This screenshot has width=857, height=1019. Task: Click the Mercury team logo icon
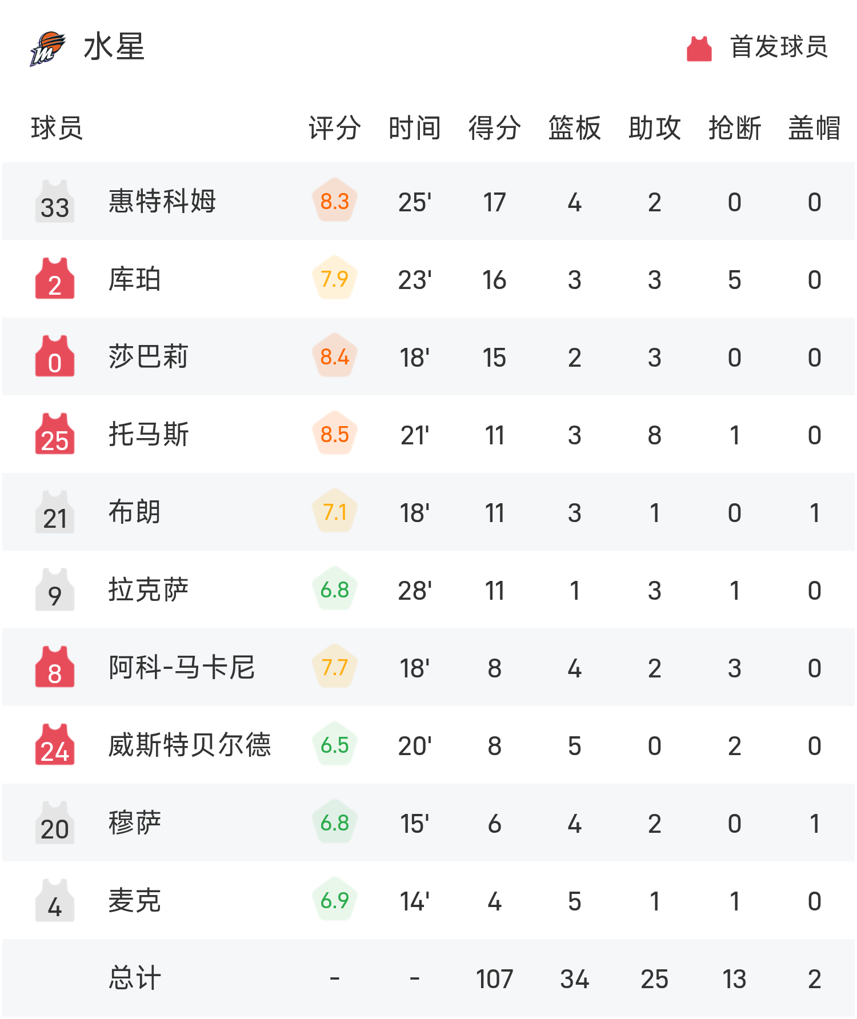coord(48,48)
